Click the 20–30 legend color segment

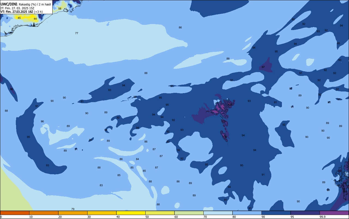[x=73, y=213]
